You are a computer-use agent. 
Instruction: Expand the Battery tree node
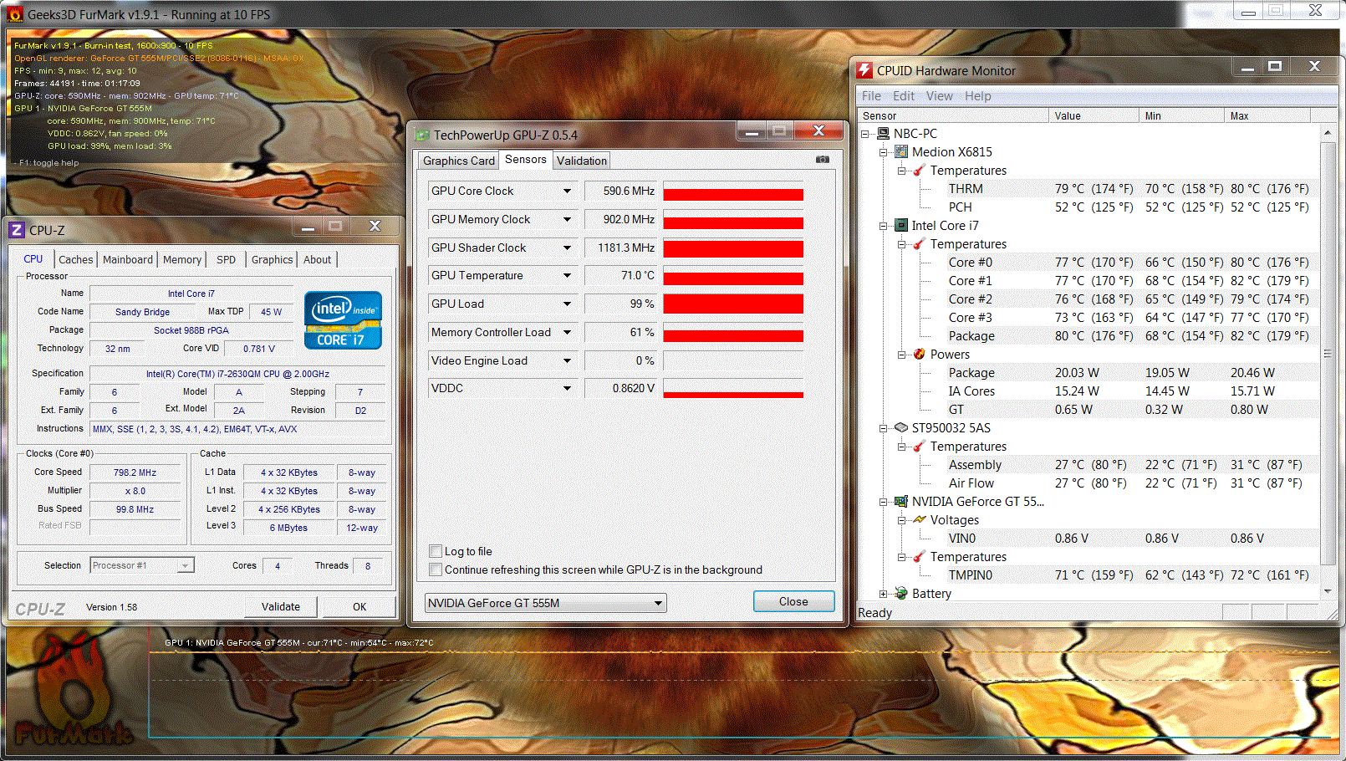pyautogui.click(x=884, y=594)
